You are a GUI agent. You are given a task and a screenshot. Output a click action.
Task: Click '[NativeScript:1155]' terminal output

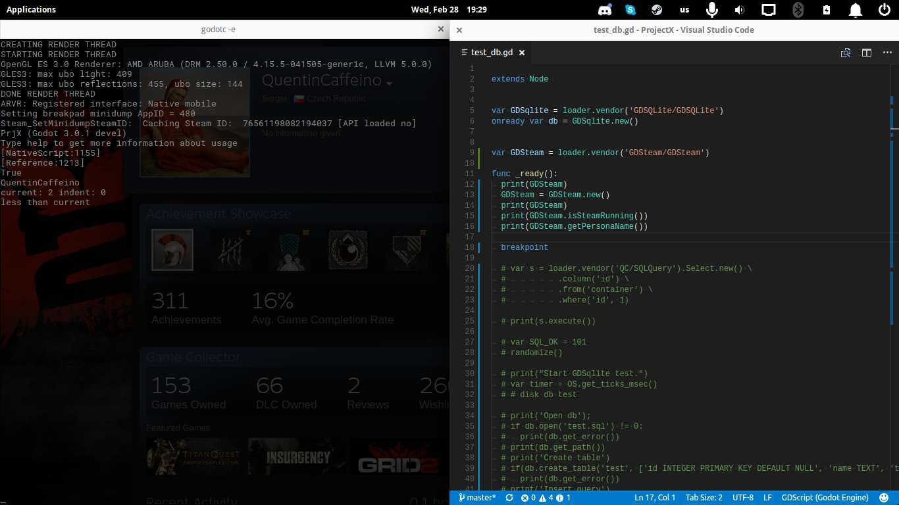(50, 153)
